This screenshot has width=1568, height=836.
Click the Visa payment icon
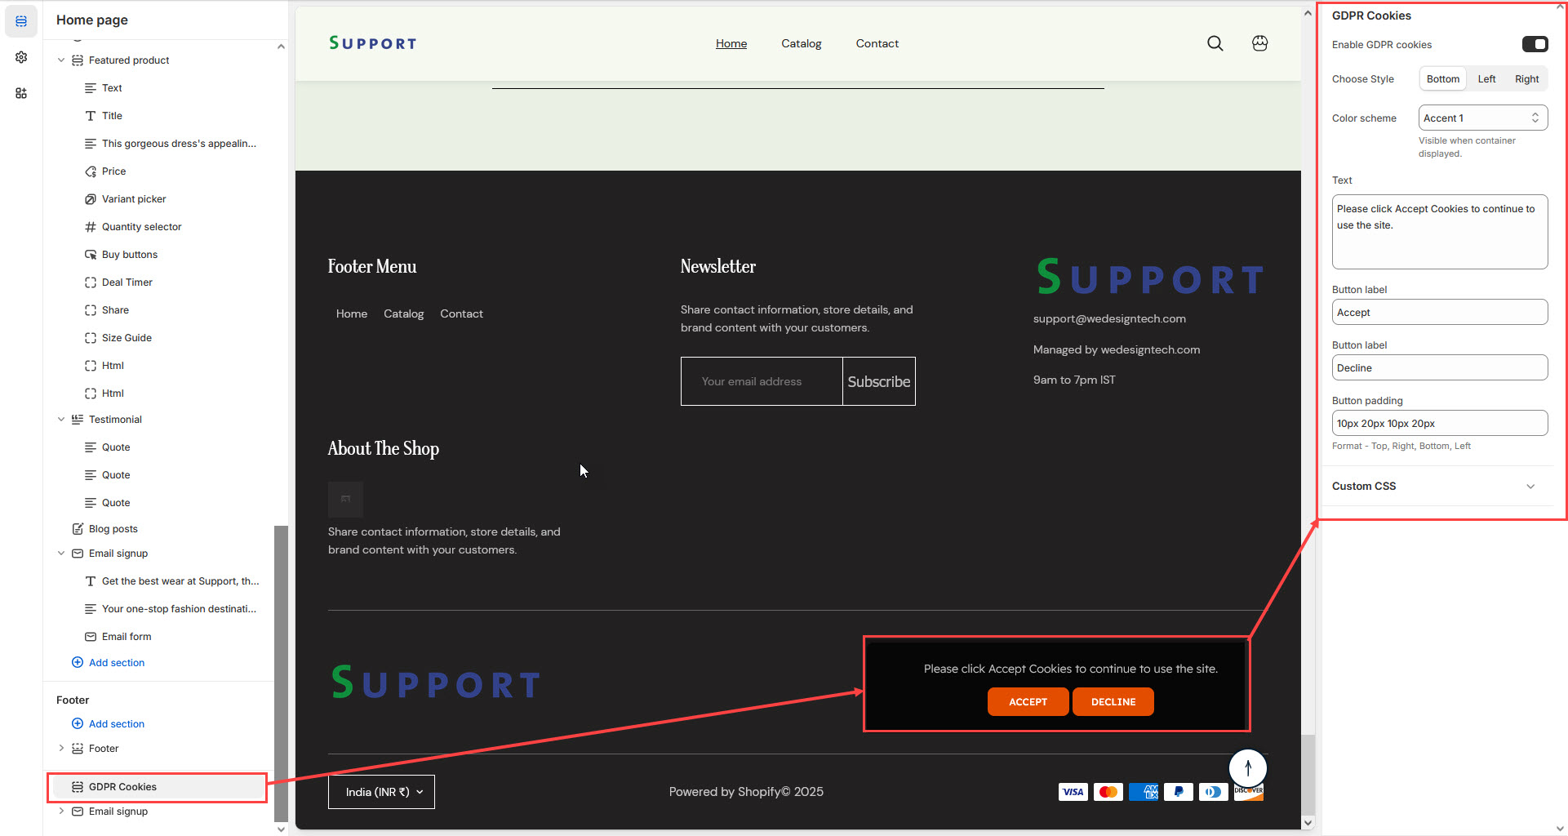click(1073, 792)
